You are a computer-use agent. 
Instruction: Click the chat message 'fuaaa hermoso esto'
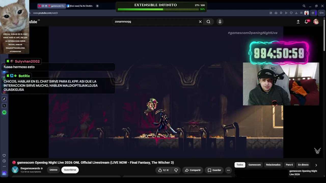click(19, 67)
